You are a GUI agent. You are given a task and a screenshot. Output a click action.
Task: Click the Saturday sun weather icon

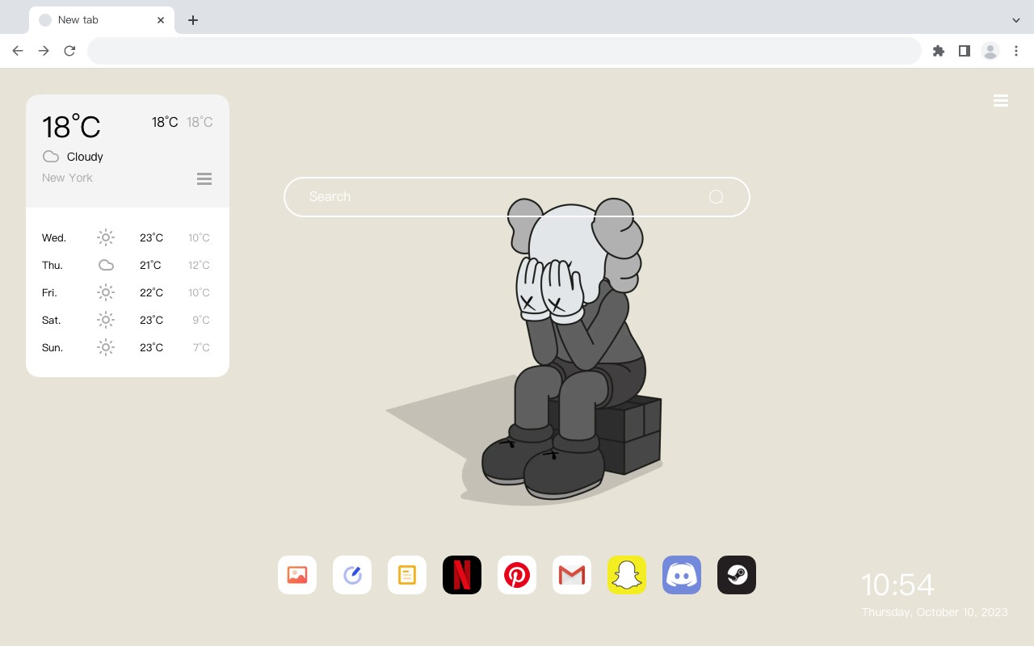106,320
